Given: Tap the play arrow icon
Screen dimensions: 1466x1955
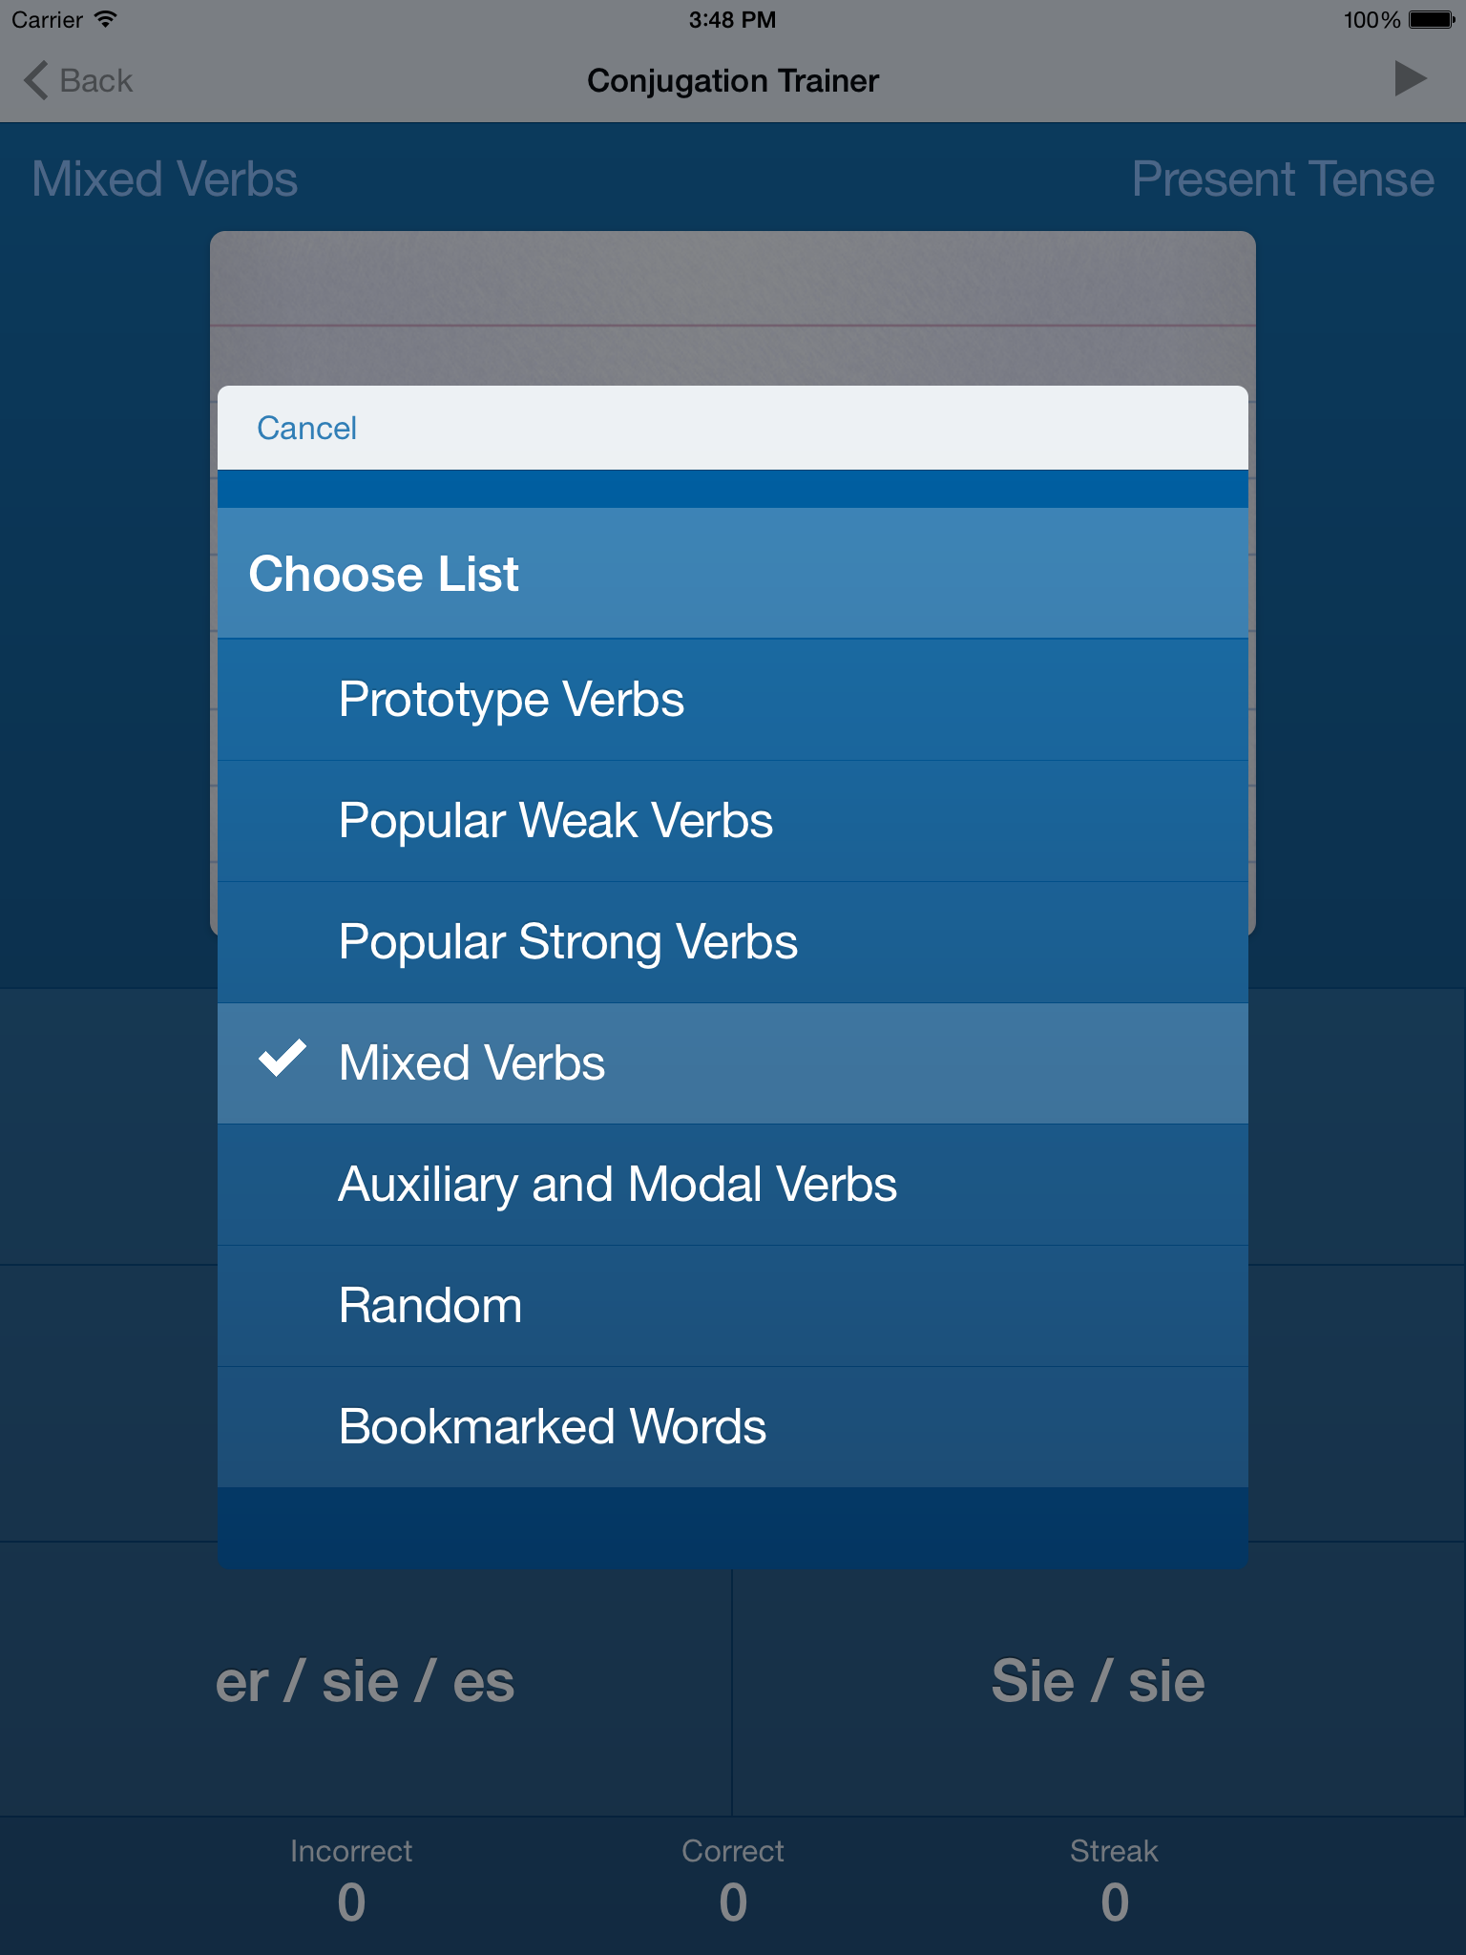Looking at the screenshot, I should click(x=1409, y=79).
